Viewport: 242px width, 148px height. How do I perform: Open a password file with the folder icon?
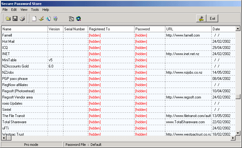coord(8,19)
